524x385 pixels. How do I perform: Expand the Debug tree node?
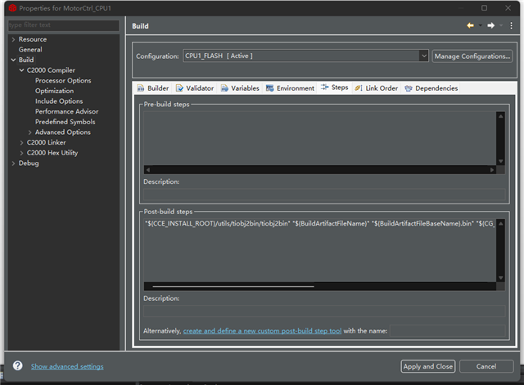(x=13, y=163)
